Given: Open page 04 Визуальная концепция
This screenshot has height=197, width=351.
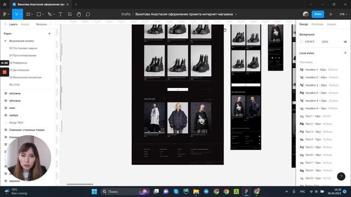Looking at the screenshot, I should [x=25, y=77].
